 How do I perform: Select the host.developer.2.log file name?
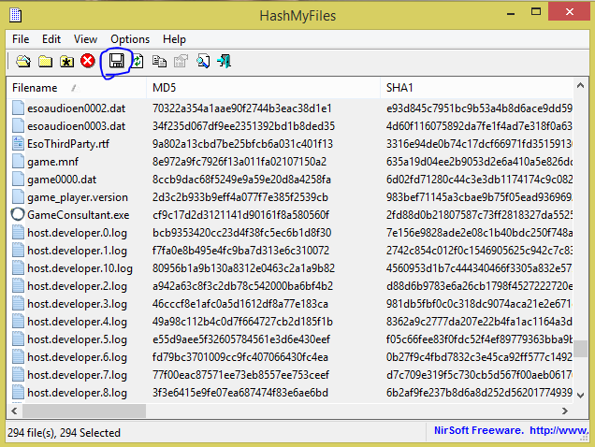click(x=77, y=286)
